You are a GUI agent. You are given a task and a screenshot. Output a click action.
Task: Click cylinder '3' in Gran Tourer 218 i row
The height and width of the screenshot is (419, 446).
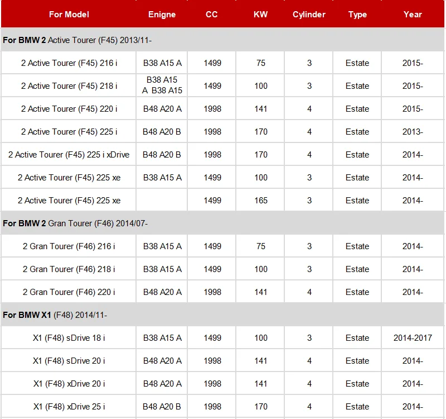(309, 269)
